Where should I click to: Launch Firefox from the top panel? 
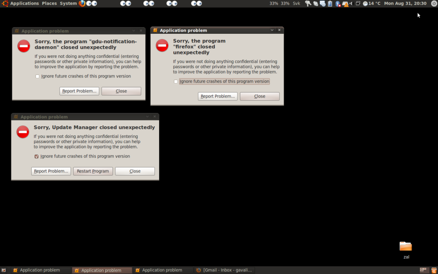[82, 3]
